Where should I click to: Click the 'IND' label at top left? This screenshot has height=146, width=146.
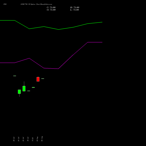click(5, 4)
